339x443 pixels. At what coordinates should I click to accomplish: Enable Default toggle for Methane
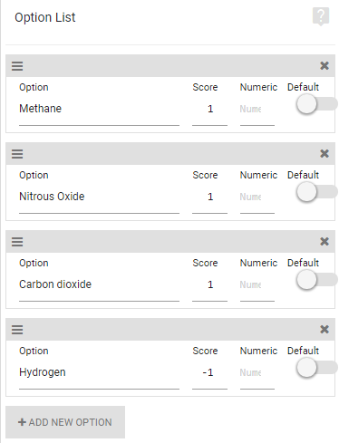(x=316, y=104)
